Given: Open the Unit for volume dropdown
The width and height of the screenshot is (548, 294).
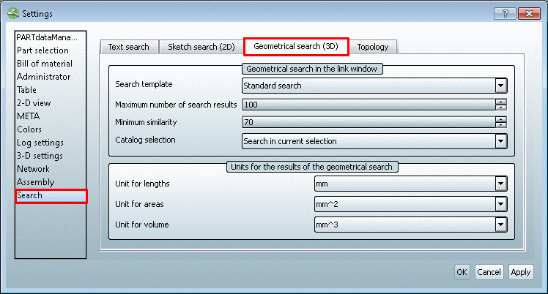Looking at the screenshot, I should pos(411,225).
